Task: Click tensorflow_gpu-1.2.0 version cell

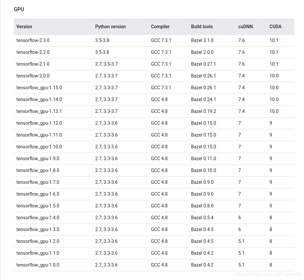Action: [x=38, y=241]
